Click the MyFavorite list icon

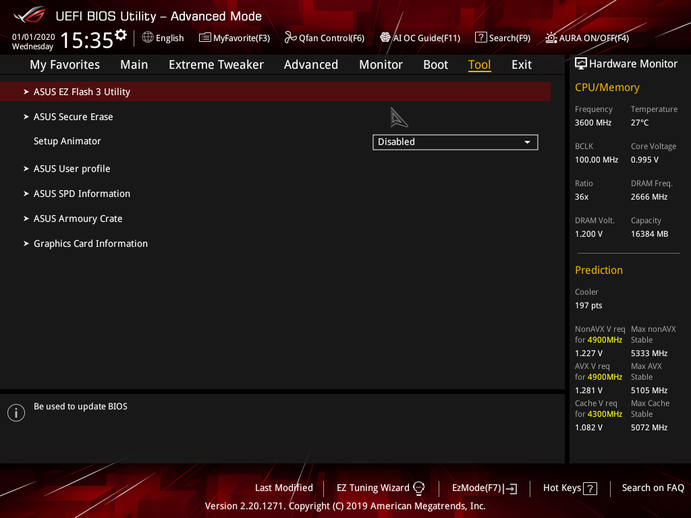[205, 38]
